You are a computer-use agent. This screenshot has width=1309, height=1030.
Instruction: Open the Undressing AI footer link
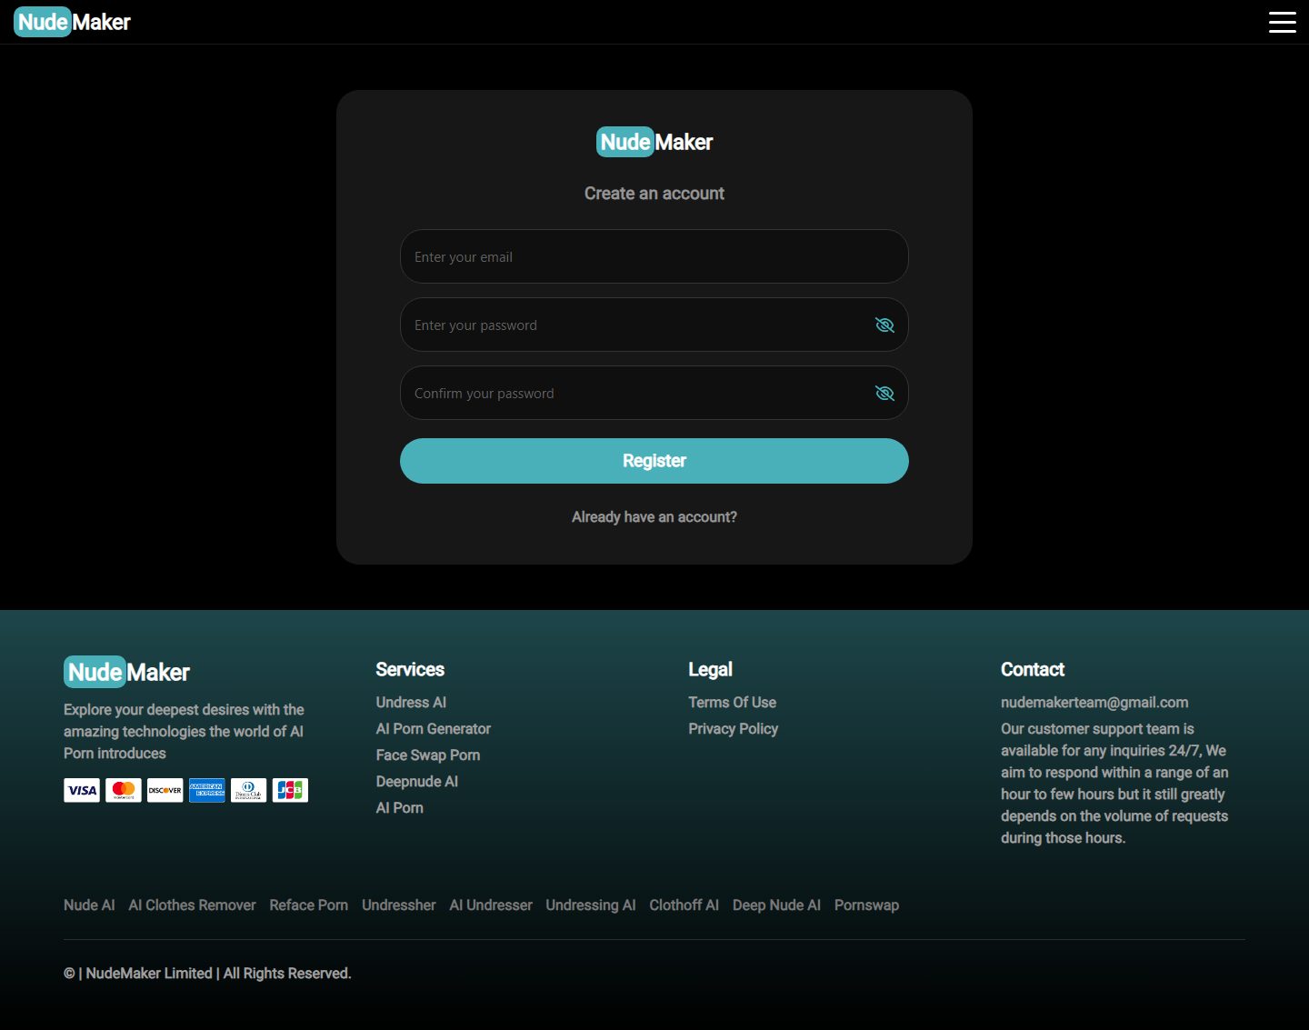tap(590, 905)
